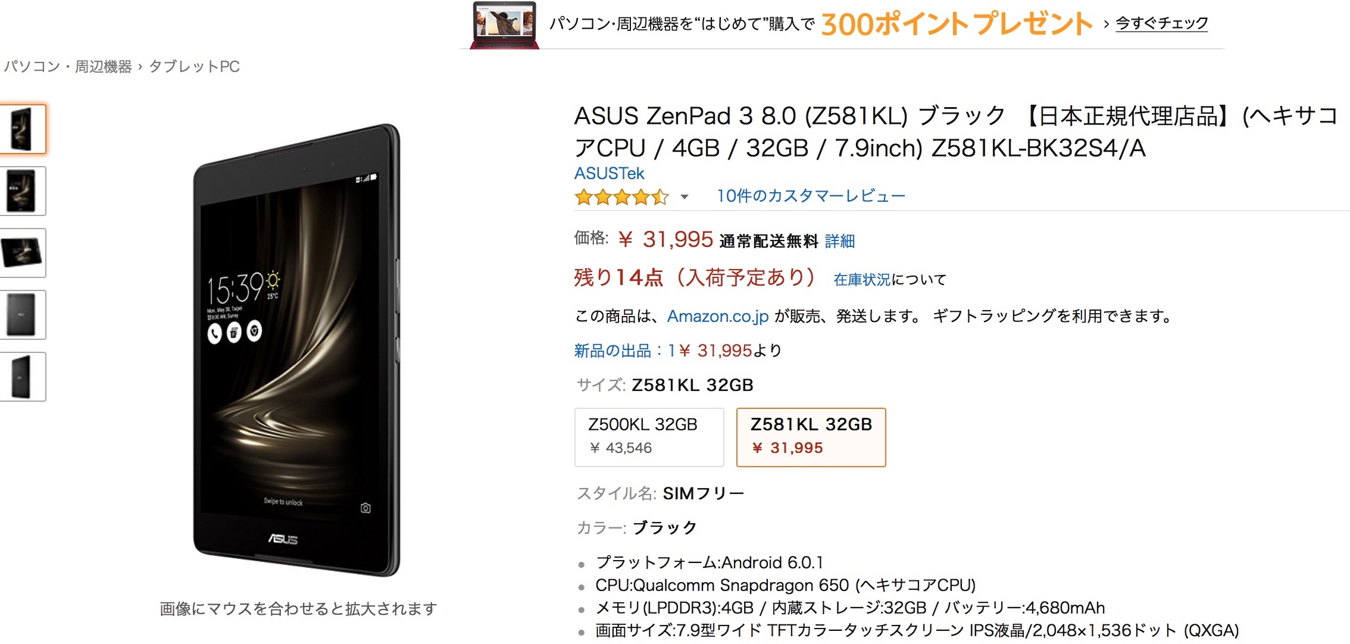Click the main ASUS tablet product image
This screenshot has width=1350, height=644.
296,349
